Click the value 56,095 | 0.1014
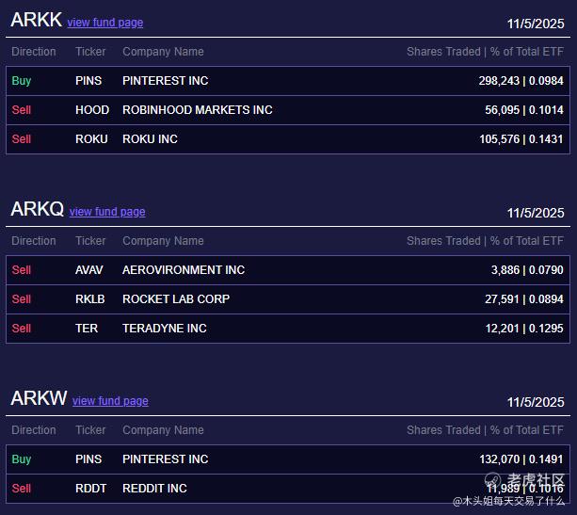Viewport: 577px width, 515px height. pyautogui.click(x=523, y=110)
